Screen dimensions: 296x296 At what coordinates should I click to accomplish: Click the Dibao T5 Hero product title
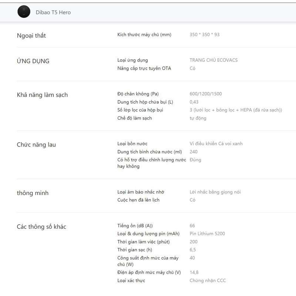click(53, 12)
